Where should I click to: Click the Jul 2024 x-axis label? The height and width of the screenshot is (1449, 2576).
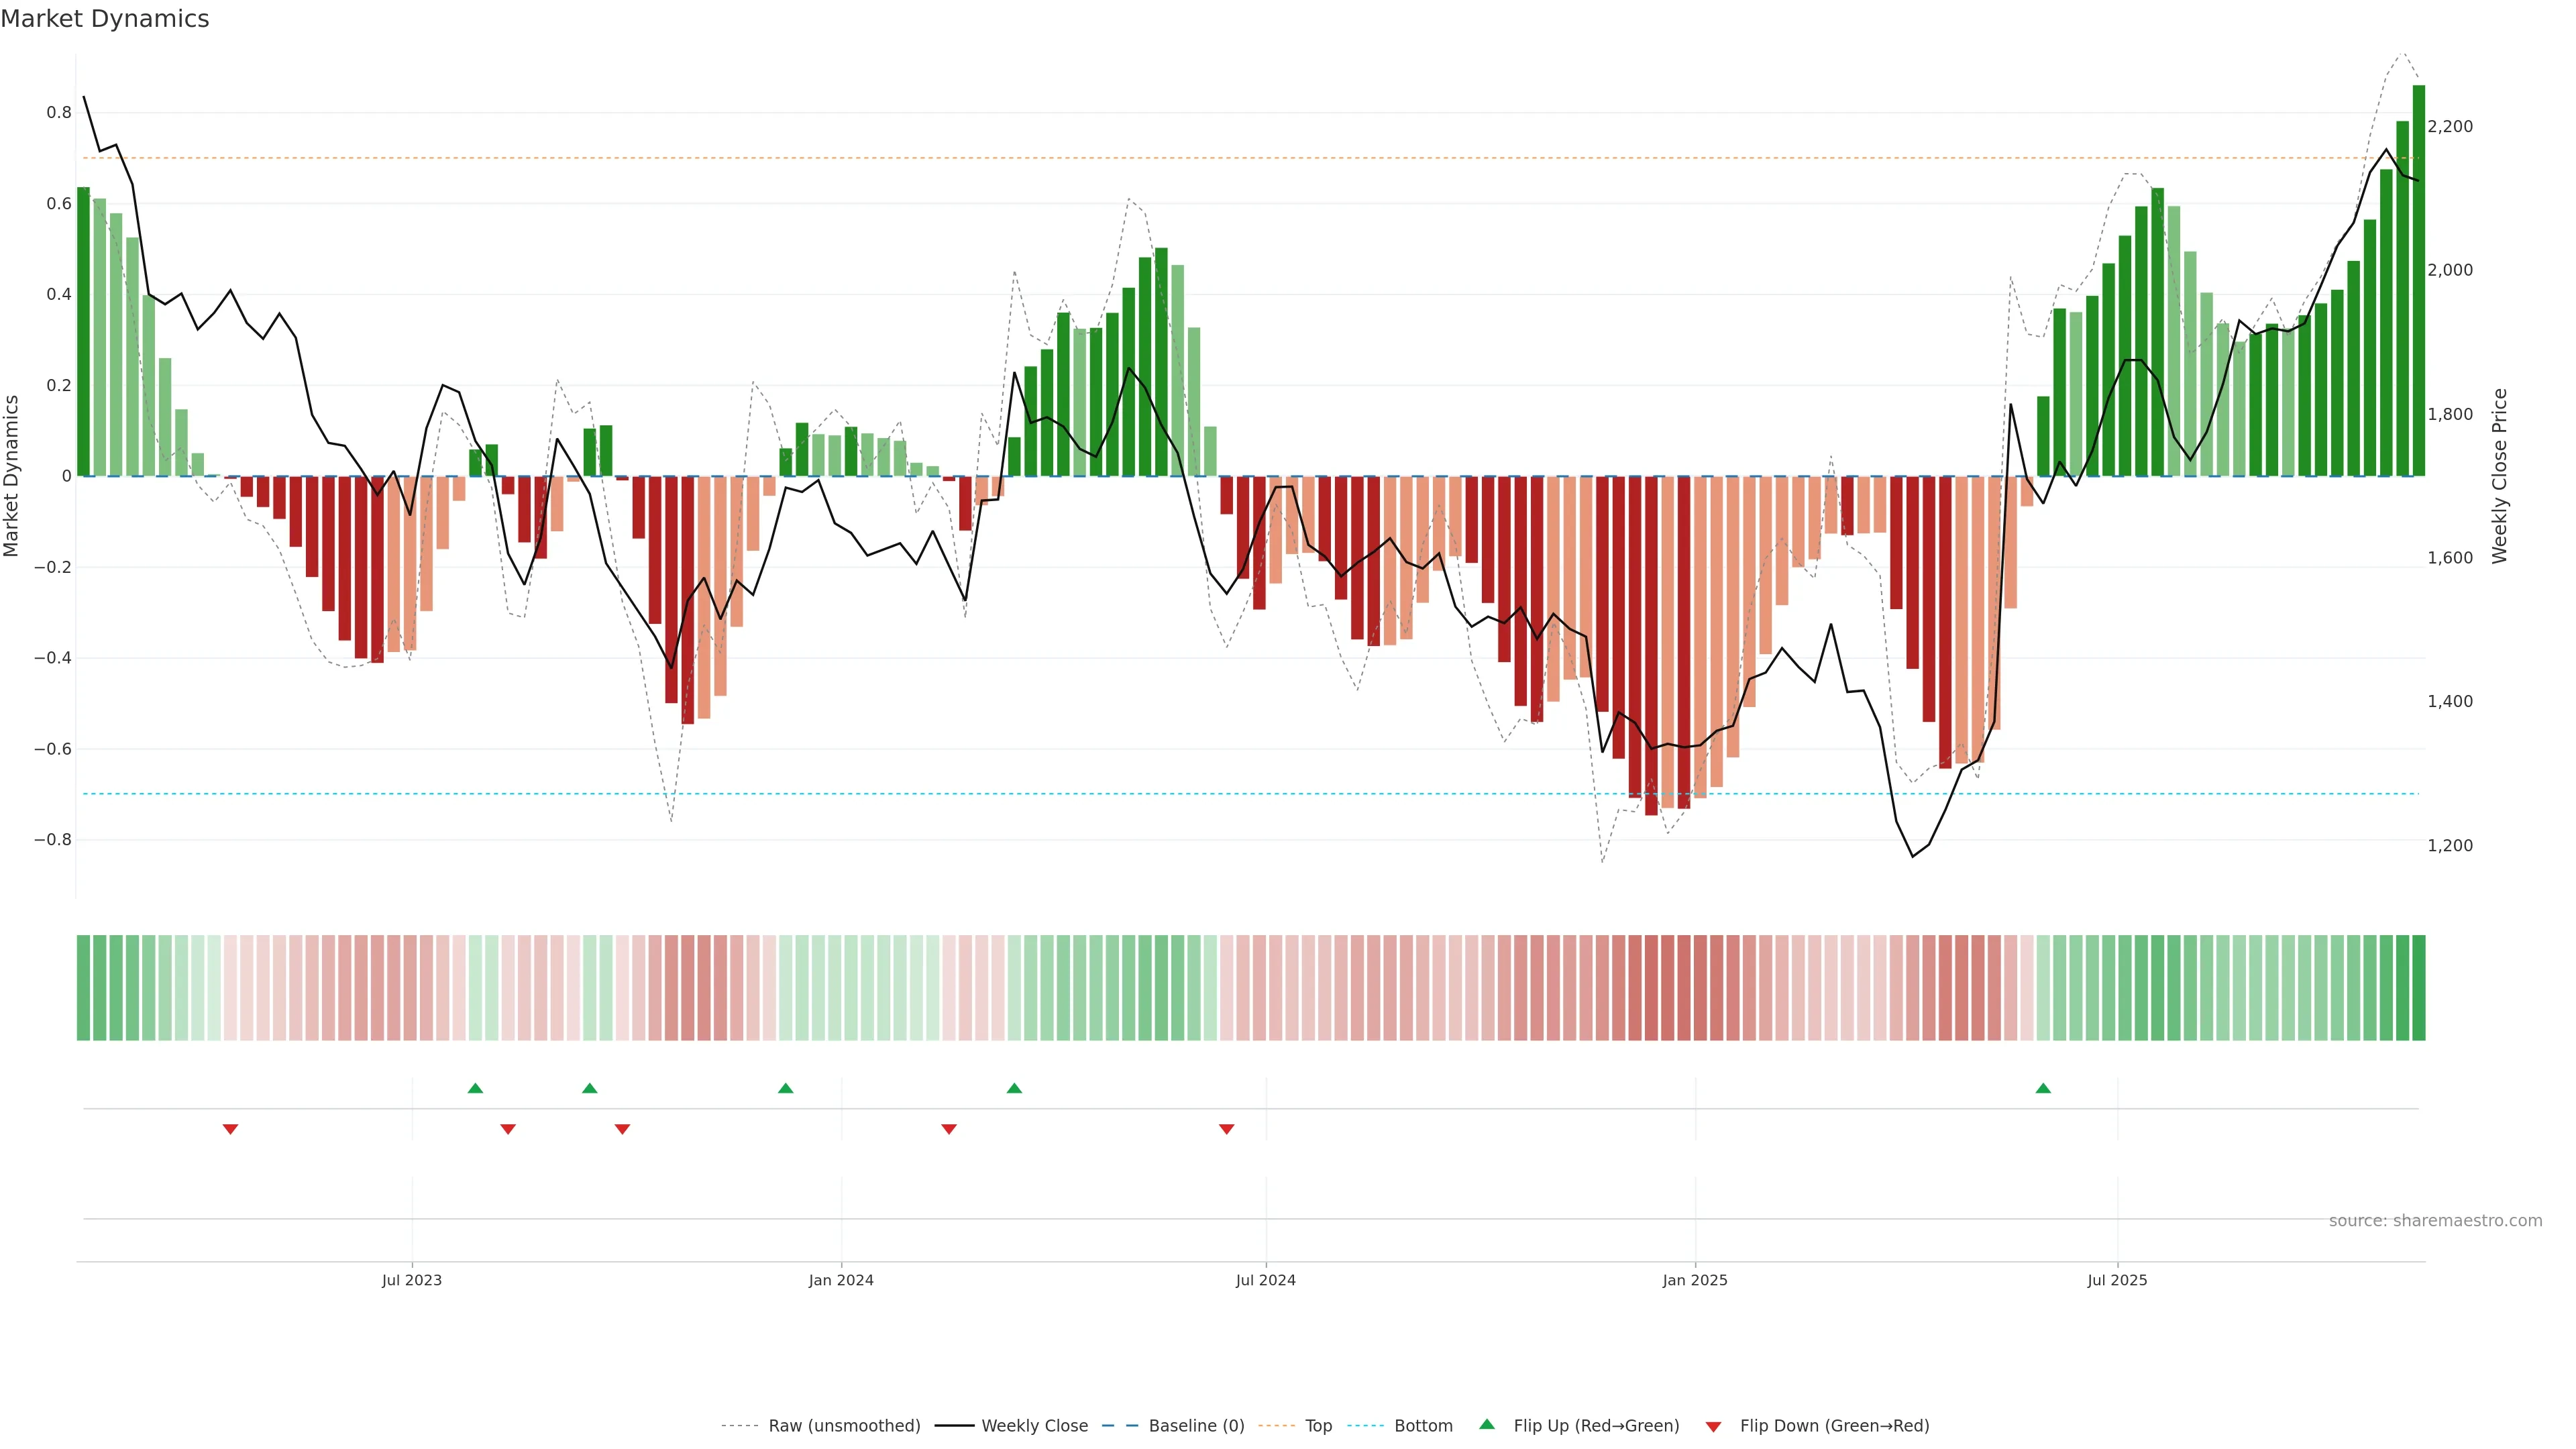pyautogui.click(x=1265, y=1280)
